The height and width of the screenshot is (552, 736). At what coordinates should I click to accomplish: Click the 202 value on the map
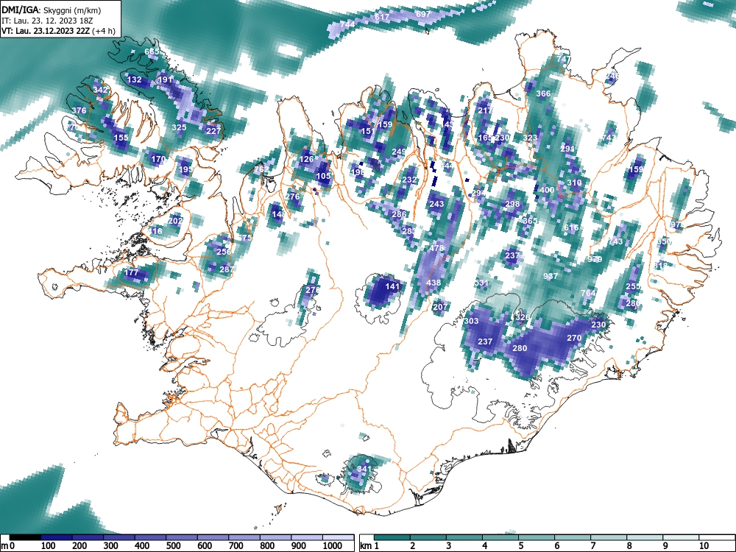[176, 221]
